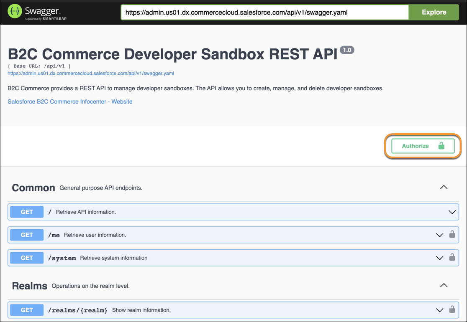Viewport: 467px width, 322px height.
Task: Click the GET badge for /me
Action: pyautogui.click(x=27, y=235)
